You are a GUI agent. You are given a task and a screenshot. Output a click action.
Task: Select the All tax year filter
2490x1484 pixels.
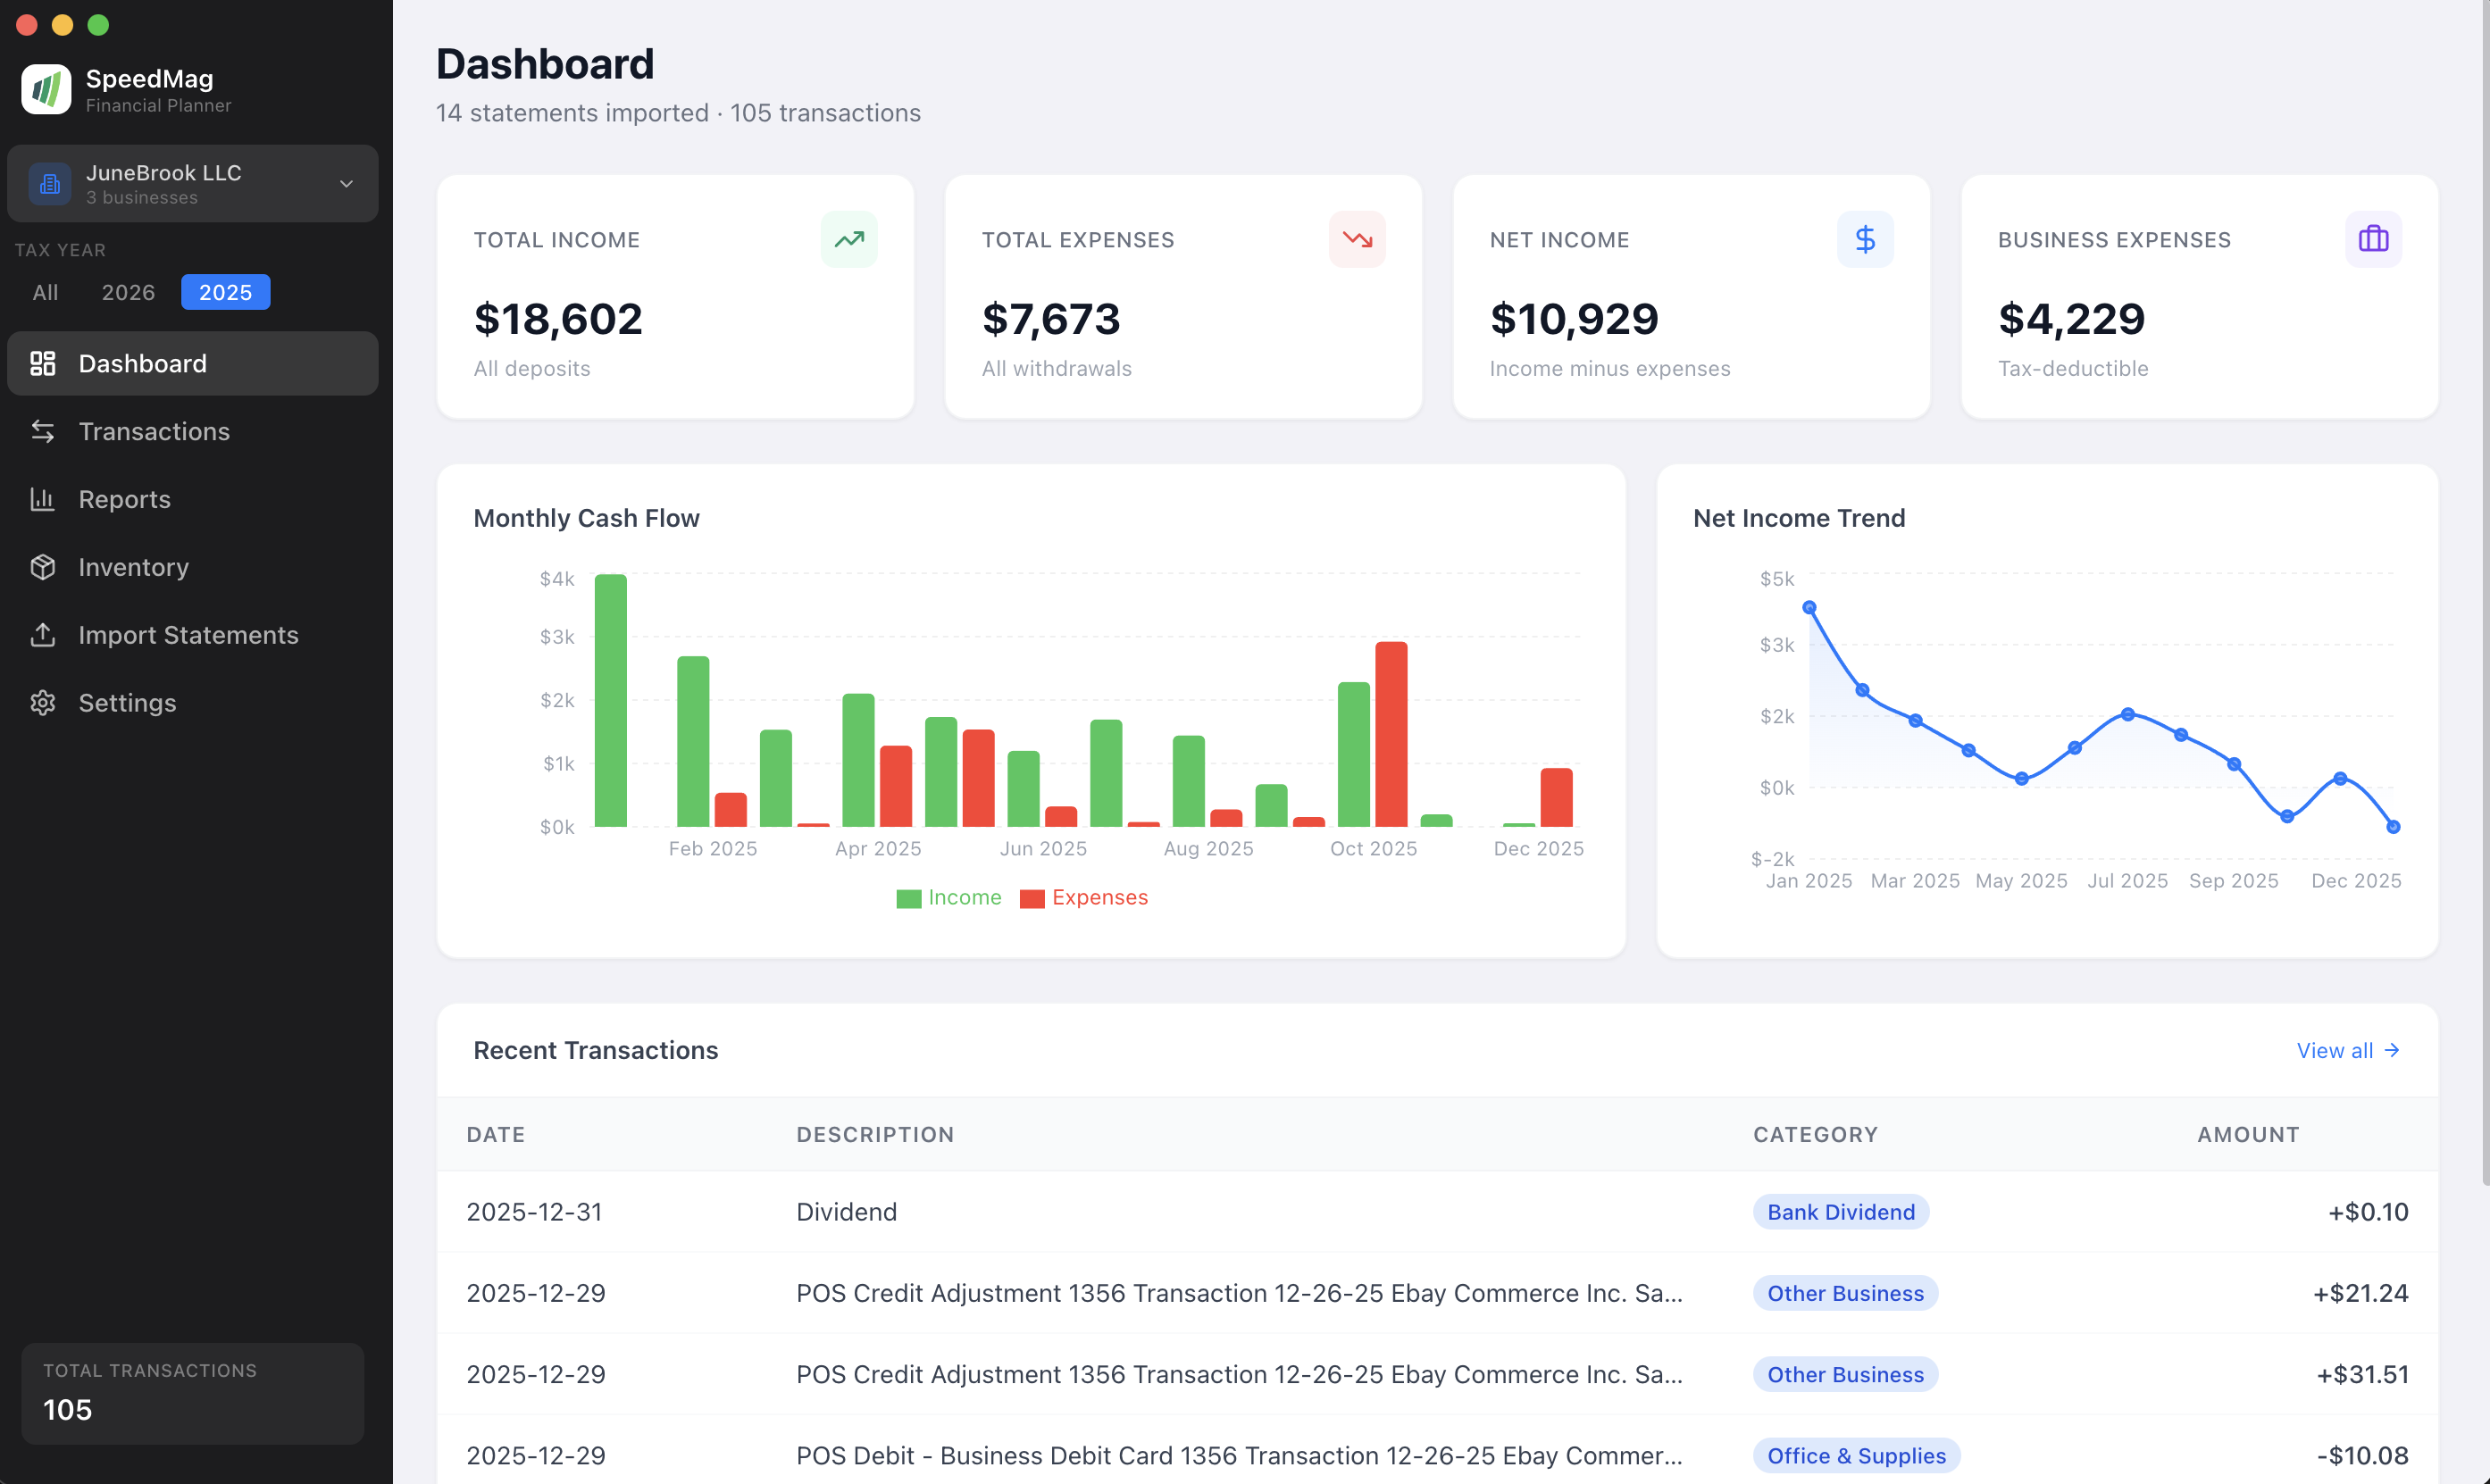coord(45,292)
